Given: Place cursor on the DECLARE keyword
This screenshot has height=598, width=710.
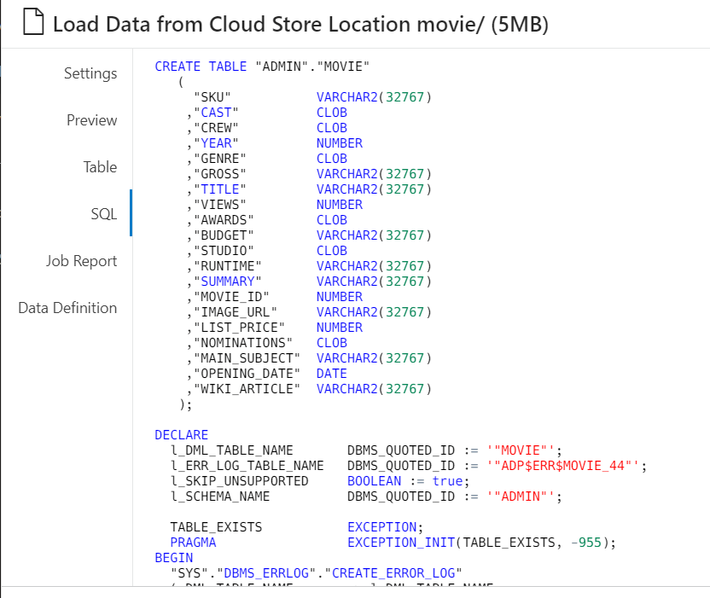Looking at the screenshot, I should pyautogui.click(x=181, y=435).
